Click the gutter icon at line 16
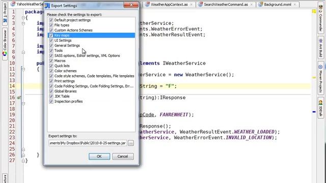 pos(19,98)
